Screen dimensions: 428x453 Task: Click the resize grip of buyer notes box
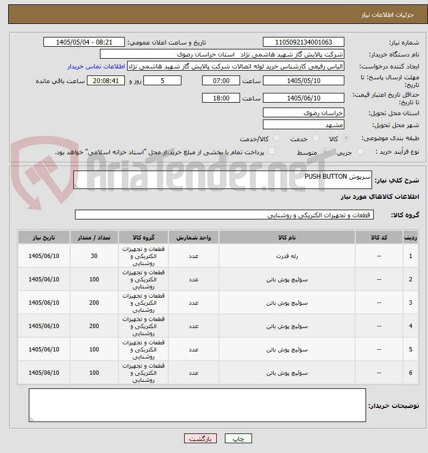(x=32, y=419)
